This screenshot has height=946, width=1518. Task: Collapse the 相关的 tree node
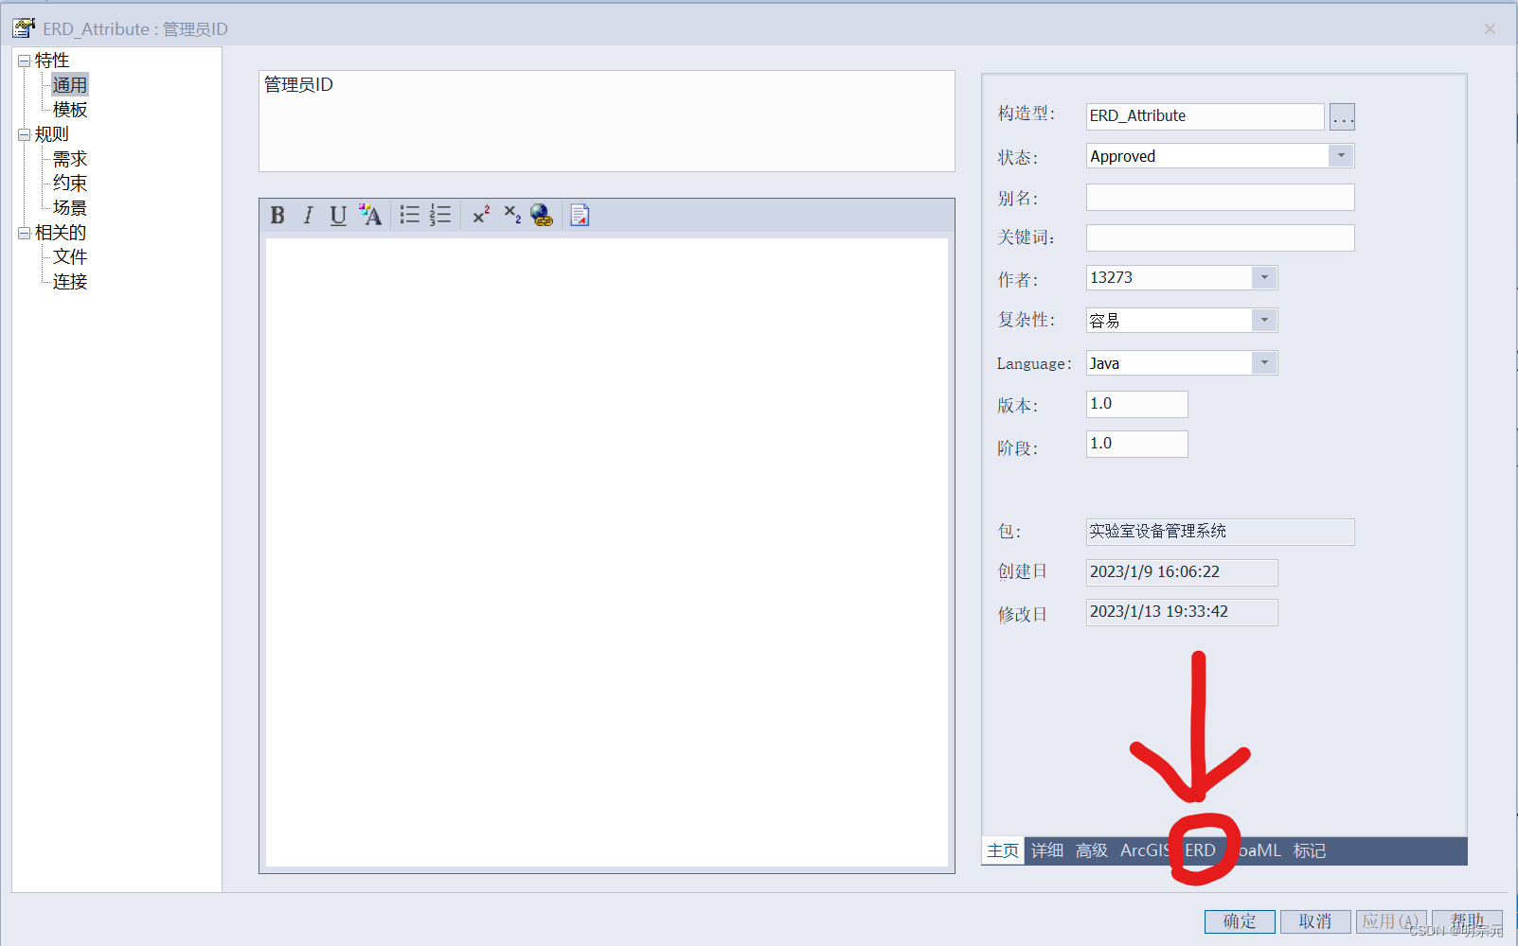(24, 233)
